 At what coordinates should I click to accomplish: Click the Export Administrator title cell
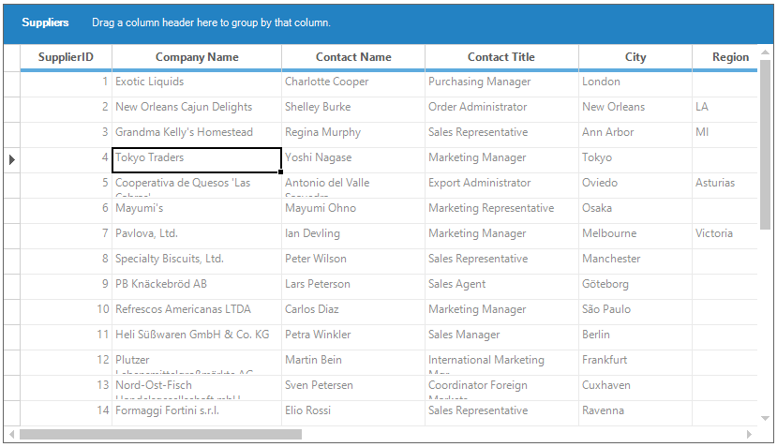tap(501, 186)
